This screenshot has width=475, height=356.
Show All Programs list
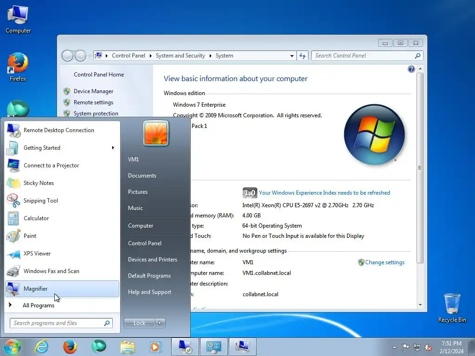[x=62, y=305]
